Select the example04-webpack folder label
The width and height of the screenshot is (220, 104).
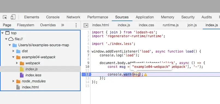click(39, 57)
